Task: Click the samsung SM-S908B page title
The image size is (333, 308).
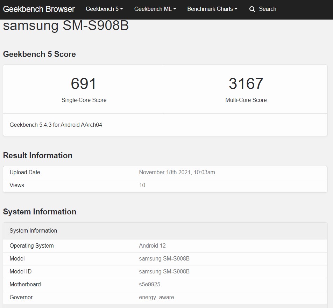Action: click(66, 26)
